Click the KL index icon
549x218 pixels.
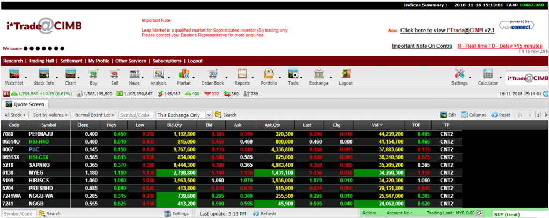[x=6, y=94]
